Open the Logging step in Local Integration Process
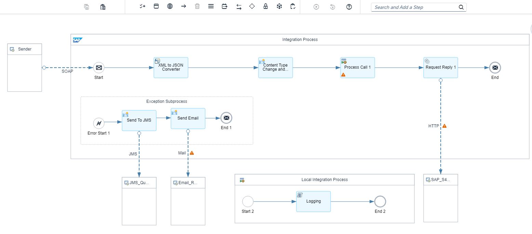 pos(313,201)
